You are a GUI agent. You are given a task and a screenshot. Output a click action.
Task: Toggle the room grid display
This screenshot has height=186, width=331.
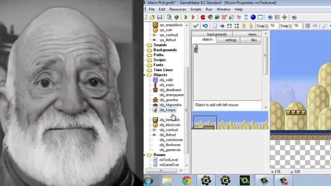308,26
